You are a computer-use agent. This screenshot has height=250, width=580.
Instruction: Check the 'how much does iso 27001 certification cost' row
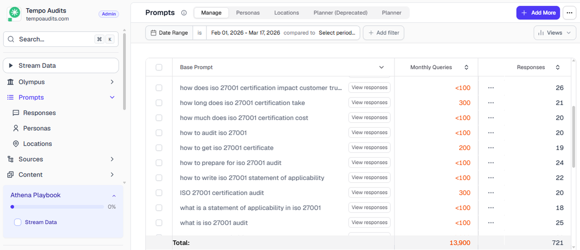pyautogui.click(x=159, y=118)
